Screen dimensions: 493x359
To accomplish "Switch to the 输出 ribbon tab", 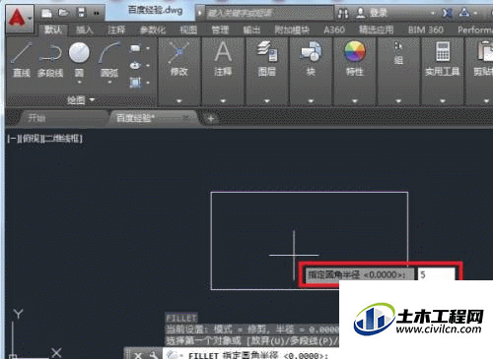I will (251, 30).
